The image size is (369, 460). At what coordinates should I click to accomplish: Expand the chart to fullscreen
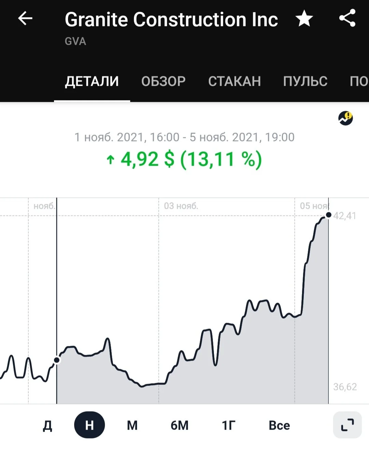[347, 425]
